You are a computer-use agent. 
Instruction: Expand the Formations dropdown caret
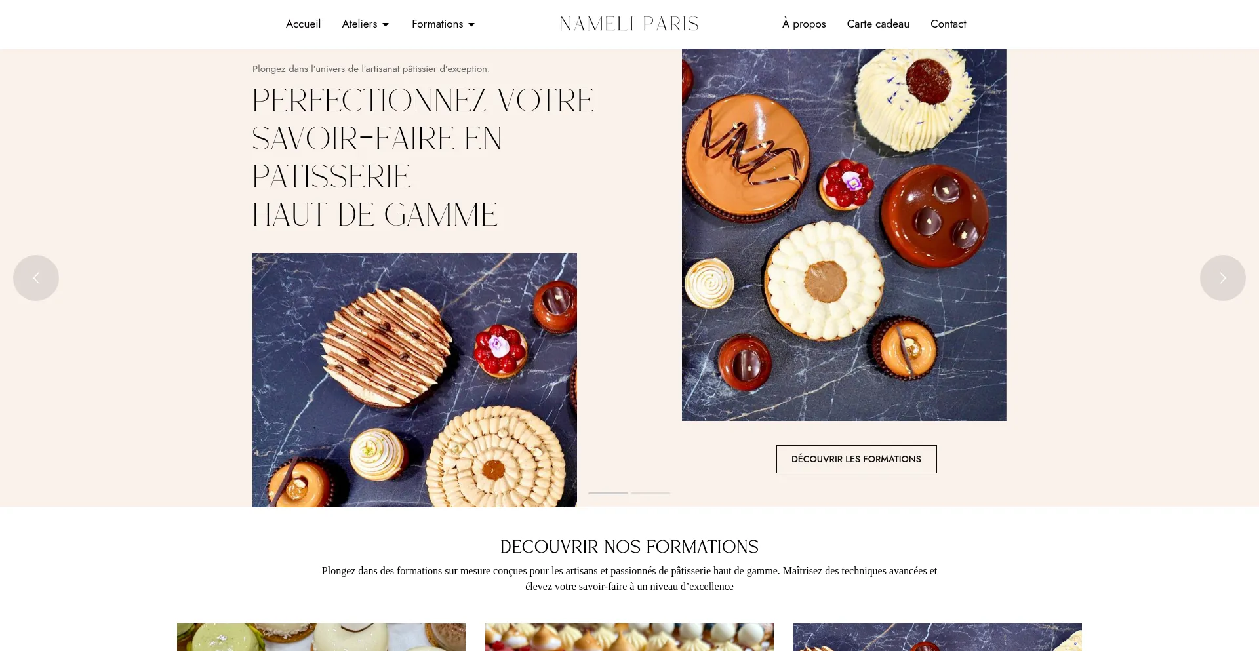(x=471, y=24)
